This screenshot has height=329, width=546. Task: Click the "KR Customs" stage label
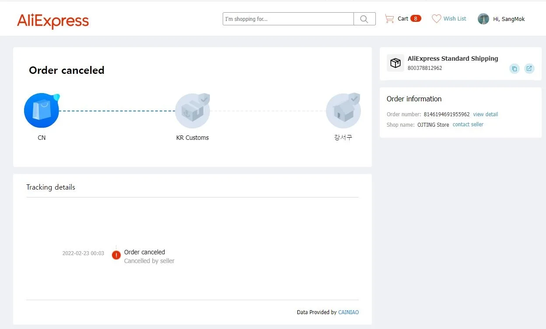(x=192, y=138)
